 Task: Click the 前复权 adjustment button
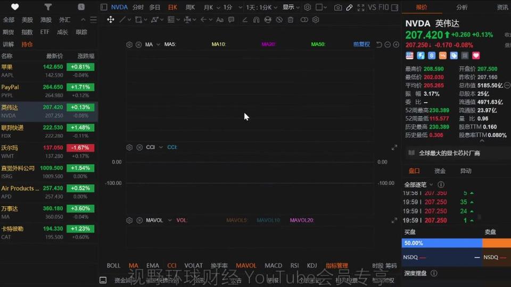(361, 44)
